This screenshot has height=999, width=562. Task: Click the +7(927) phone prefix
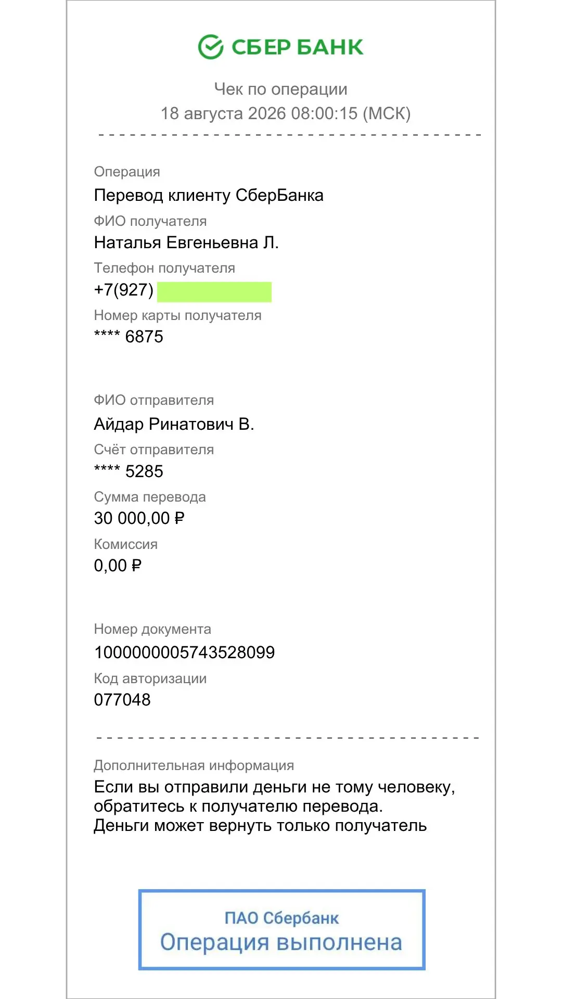coord(124,290)
